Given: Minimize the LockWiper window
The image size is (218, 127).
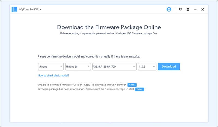Looking at the screenshot, I should pyautogui.click(x=195, y=9).
